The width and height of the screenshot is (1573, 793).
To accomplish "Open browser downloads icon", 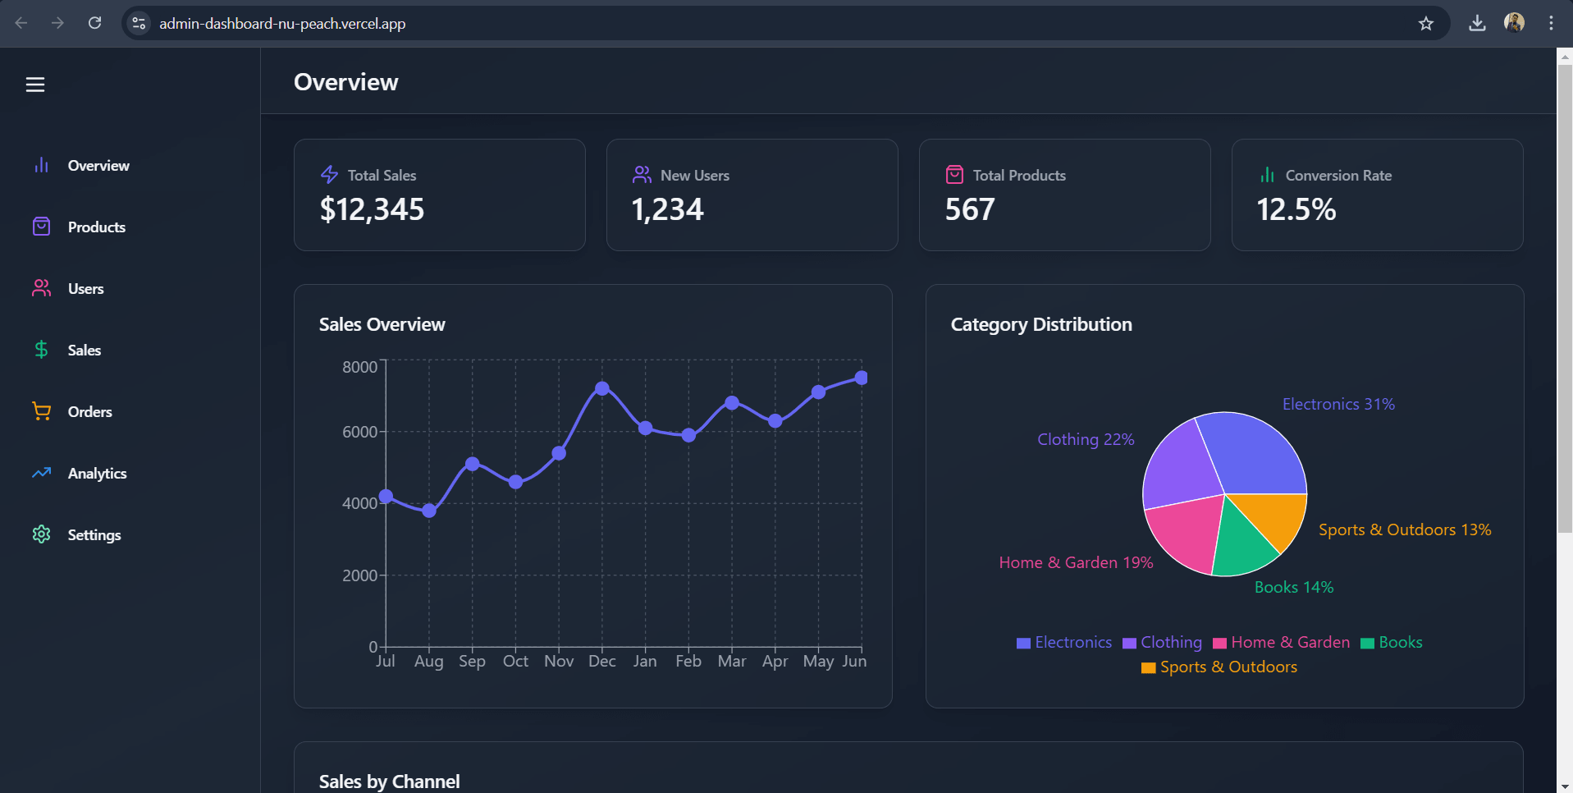I will coord(1477,24).
